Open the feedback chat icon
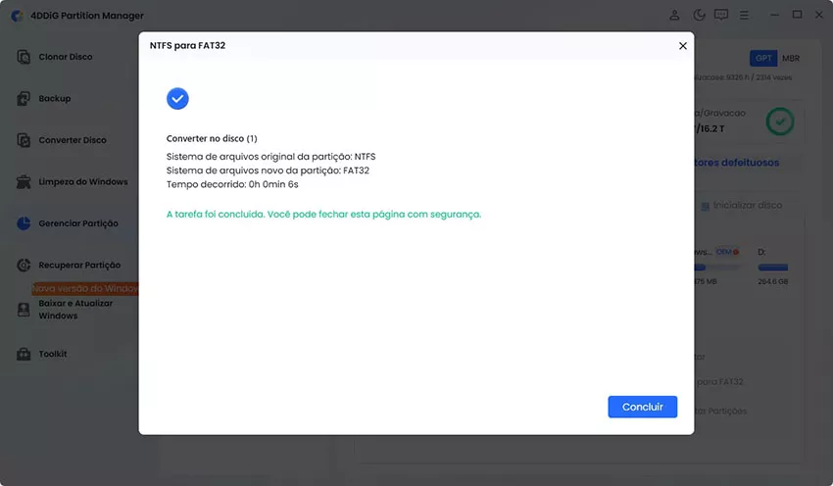Image resolution: width=833 pixels, height=486 pixels. pos(721,15)
